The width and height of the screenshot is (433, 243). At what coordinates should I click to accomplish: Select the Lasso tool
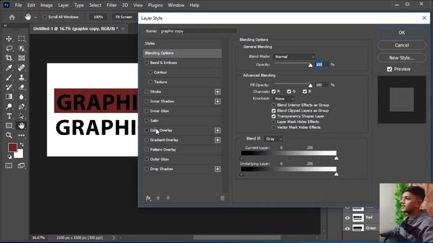click(9, 49)
